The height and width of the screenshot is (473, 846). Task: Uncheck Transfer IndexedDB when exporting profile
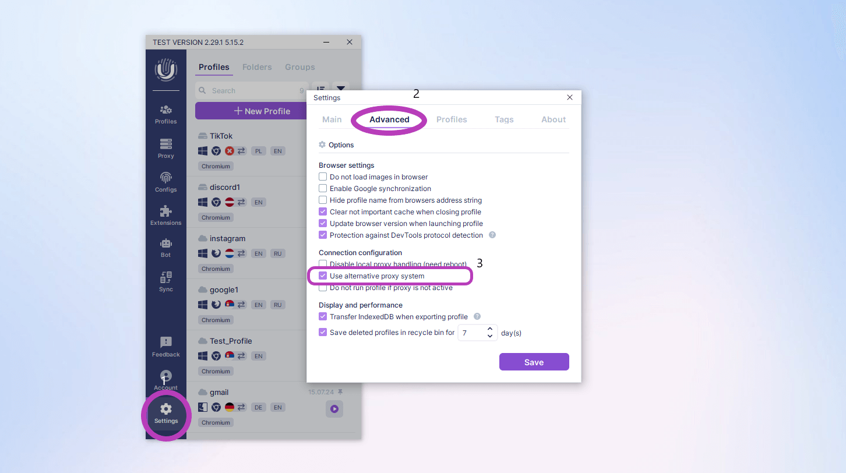click(323, 317)
